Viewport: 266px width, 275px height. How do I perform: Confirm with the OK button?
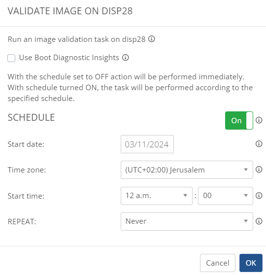(x=251, y=263)
